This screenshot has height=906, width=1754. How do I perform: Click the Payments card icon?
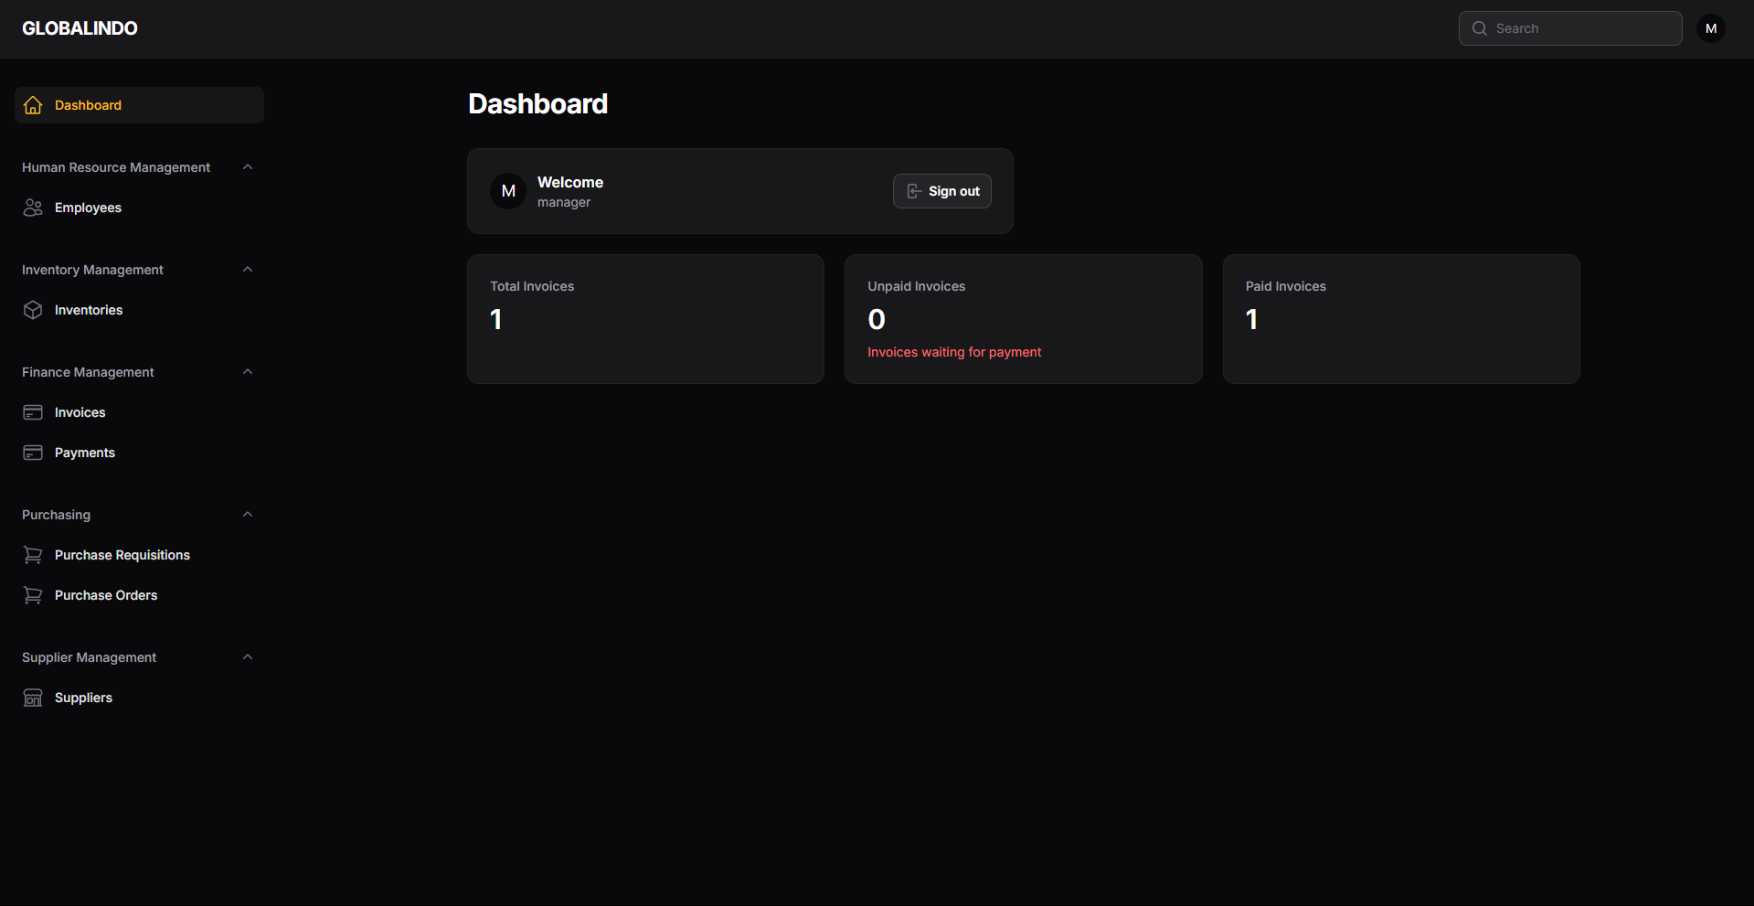[33, 453]
